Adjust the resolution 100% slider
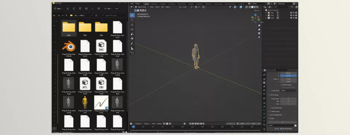This screenshot has height=135, width=350. coord(288,76)
